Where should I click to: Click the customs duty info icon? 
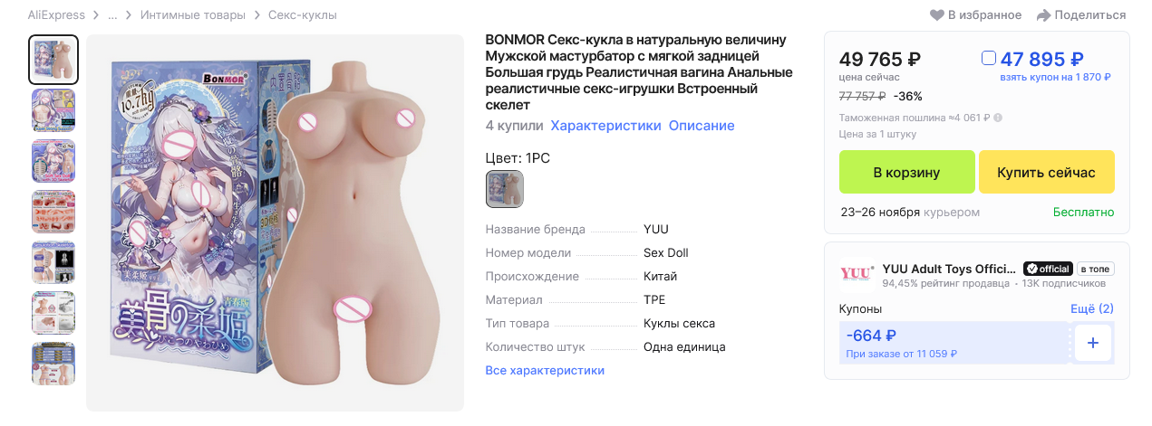[x=998, y=118]
